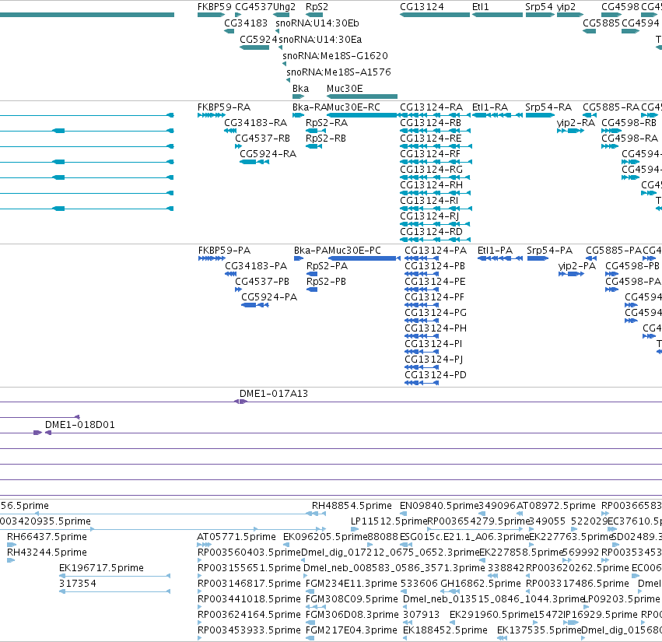Click the yip2 gene label

(566, 7)
